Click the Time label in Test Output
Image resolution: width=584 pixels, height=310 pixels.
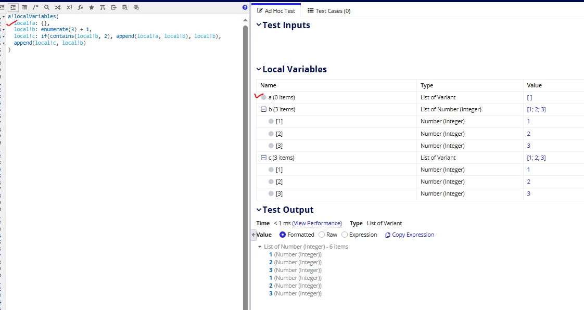pyautogui.click(x=263, y=223)
